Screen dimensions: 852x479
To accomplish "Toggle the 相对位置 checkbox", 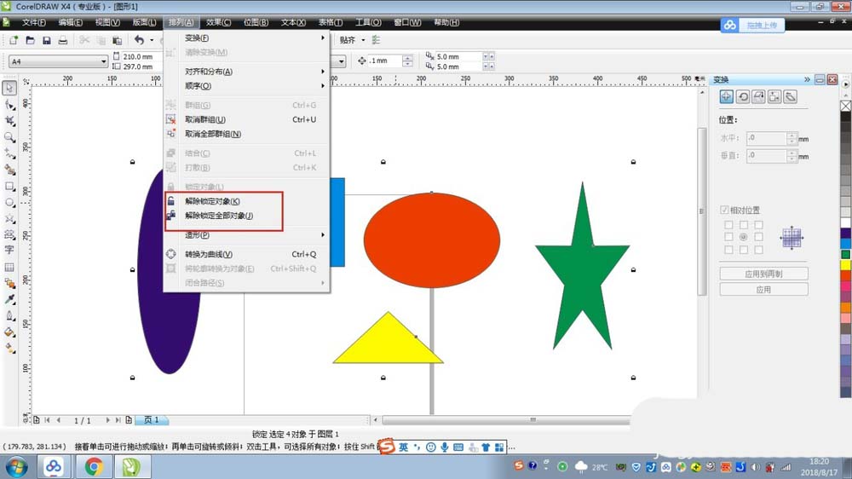I will pyautogui.click(x=724, y=210).
